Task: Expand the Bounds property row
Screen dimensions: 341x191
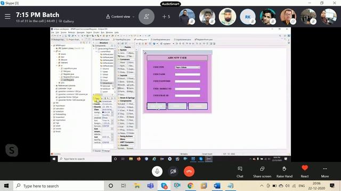Action: click(94, 107)
